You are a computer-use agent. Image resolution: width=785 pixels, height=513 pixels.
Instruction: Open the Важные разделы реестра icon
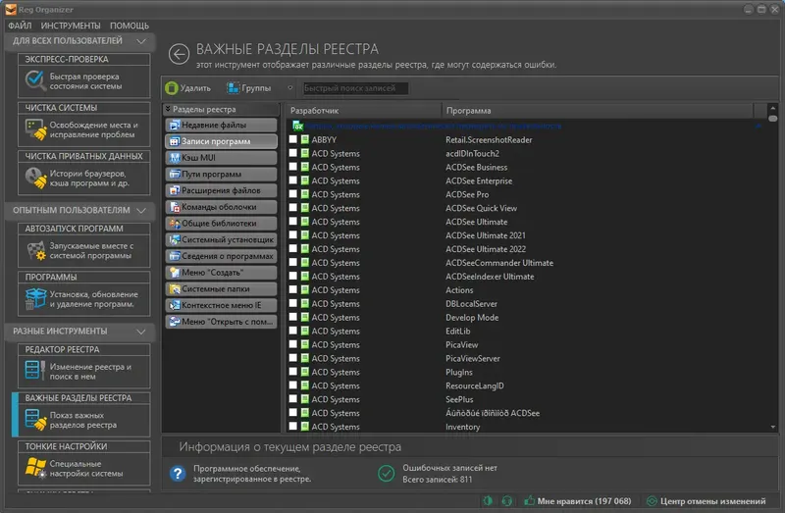coord(35,420)
